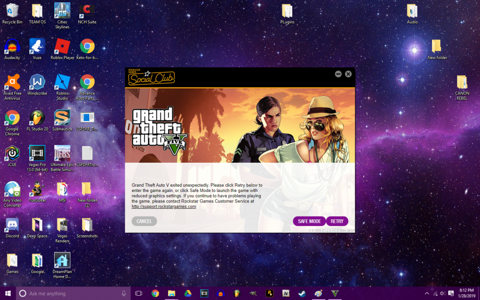This screenshot has height=300, width=480.
Task: Launch FL Studio from the taskbar
Action: point(237,293)
